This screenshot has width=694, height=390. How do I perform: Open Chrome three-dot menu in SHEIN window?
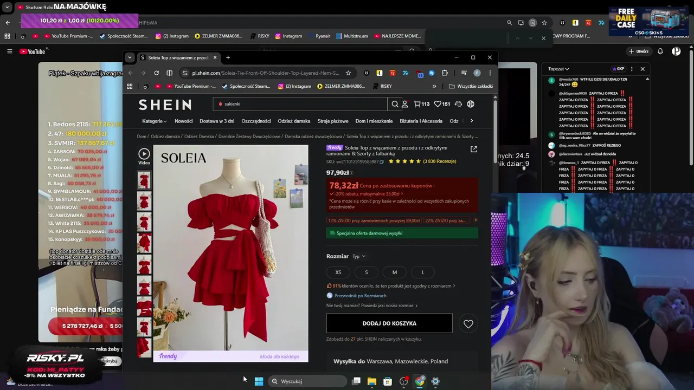(490, 73)
